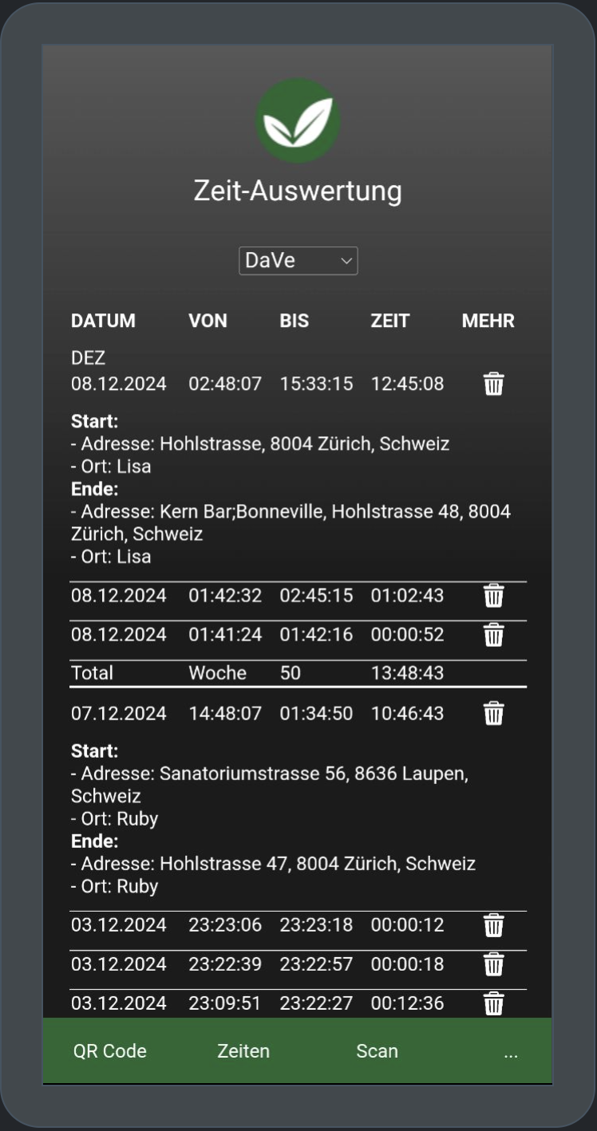
Task: Delete the 08.12.2024 01:42:32 entry
Action: 494,596
